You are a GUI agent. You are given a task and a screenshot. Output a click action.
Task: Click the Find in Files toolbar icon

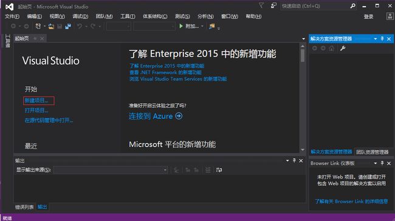[212, 26]
